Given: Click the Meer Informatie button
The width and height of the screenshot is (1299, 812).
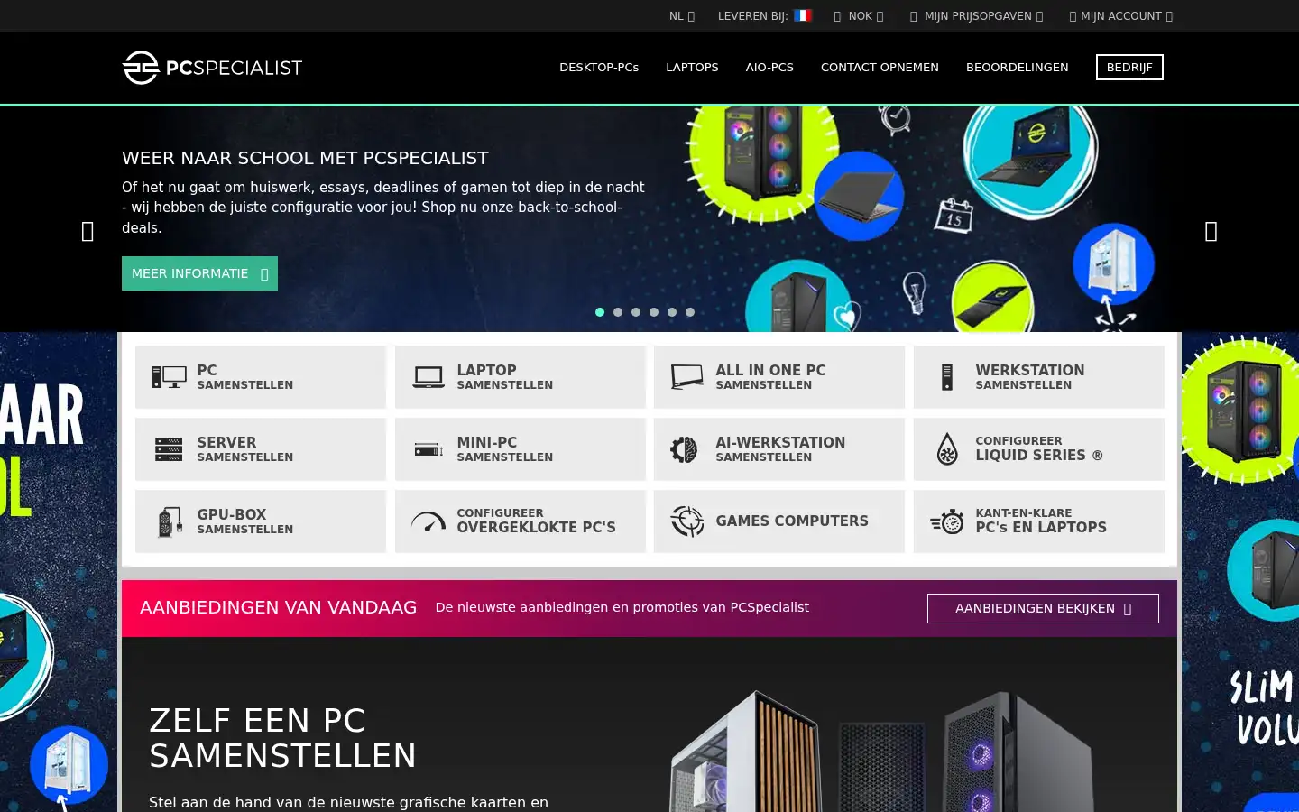Looking at the screenshot, I should point(199,273).
